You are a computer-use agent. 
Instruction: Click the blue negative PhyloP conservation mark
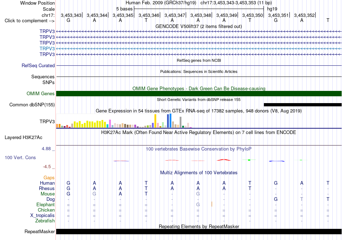(x=276, y=161)
